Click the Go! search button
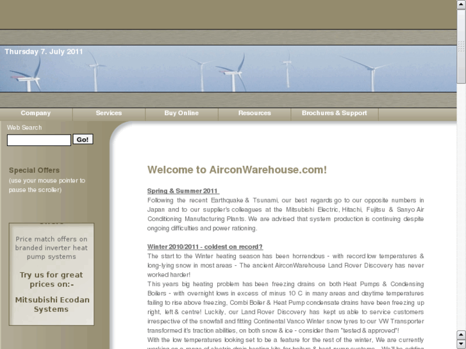Viewport: 466px width, 349px height. 83,140
